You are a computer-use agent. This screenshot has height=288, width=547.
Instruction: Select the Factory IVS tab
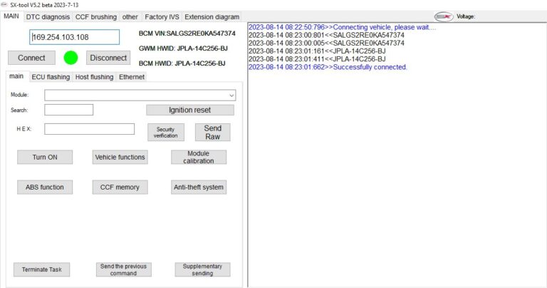click(x=162, y=16)
